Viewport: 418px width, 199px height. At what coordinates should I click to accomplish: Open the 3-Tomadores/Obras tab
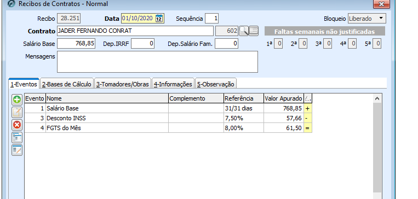point(123,84)
